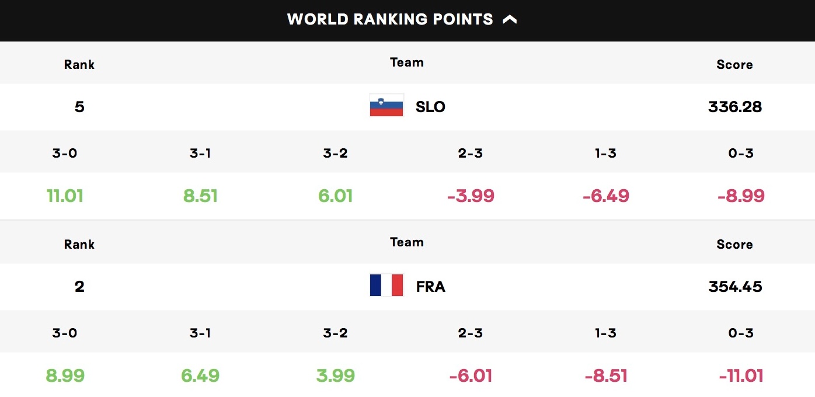Click the Slovenia flag icon
Image resolution: width=815 pixels, height=397 pixels.
[x=386, y=106]
